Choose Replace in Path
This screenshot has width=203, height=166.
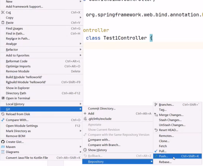tap(42, 39)
